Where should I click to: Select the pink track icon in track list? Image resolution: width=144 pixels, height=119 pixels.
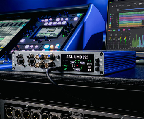[110, 19]
